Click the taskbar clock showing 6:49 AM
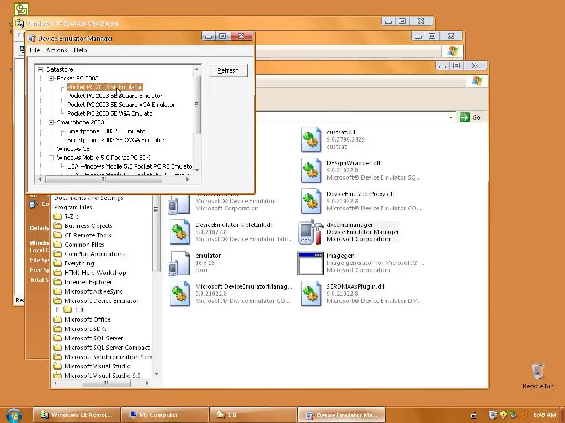 (x=545, y=415)
